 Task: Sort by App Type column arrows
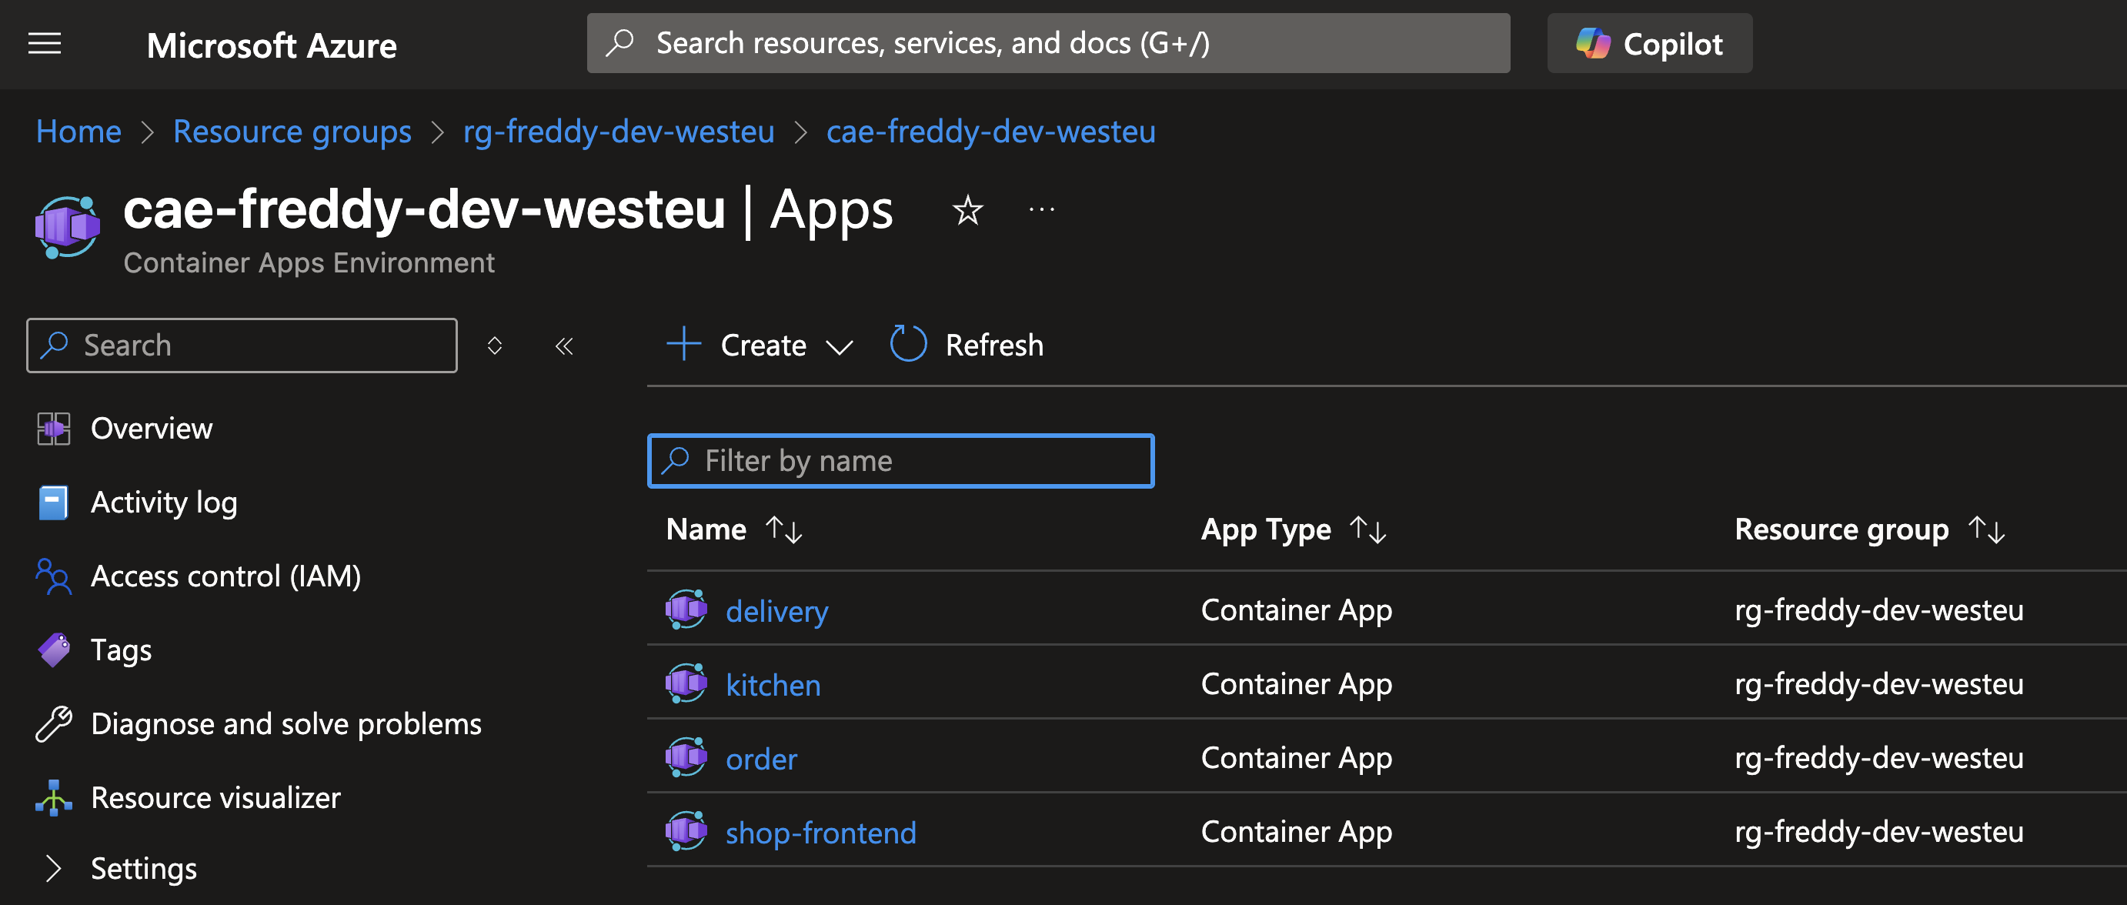(1367, 529)
